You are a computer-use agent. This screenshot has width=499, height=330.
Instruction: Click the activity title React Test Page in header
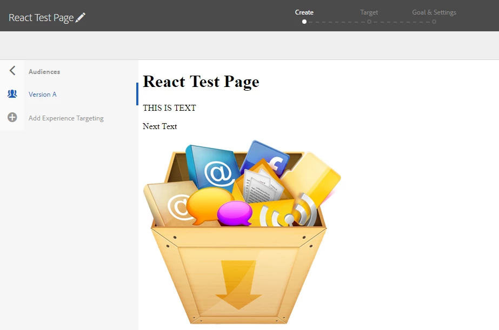pos(41,18)
